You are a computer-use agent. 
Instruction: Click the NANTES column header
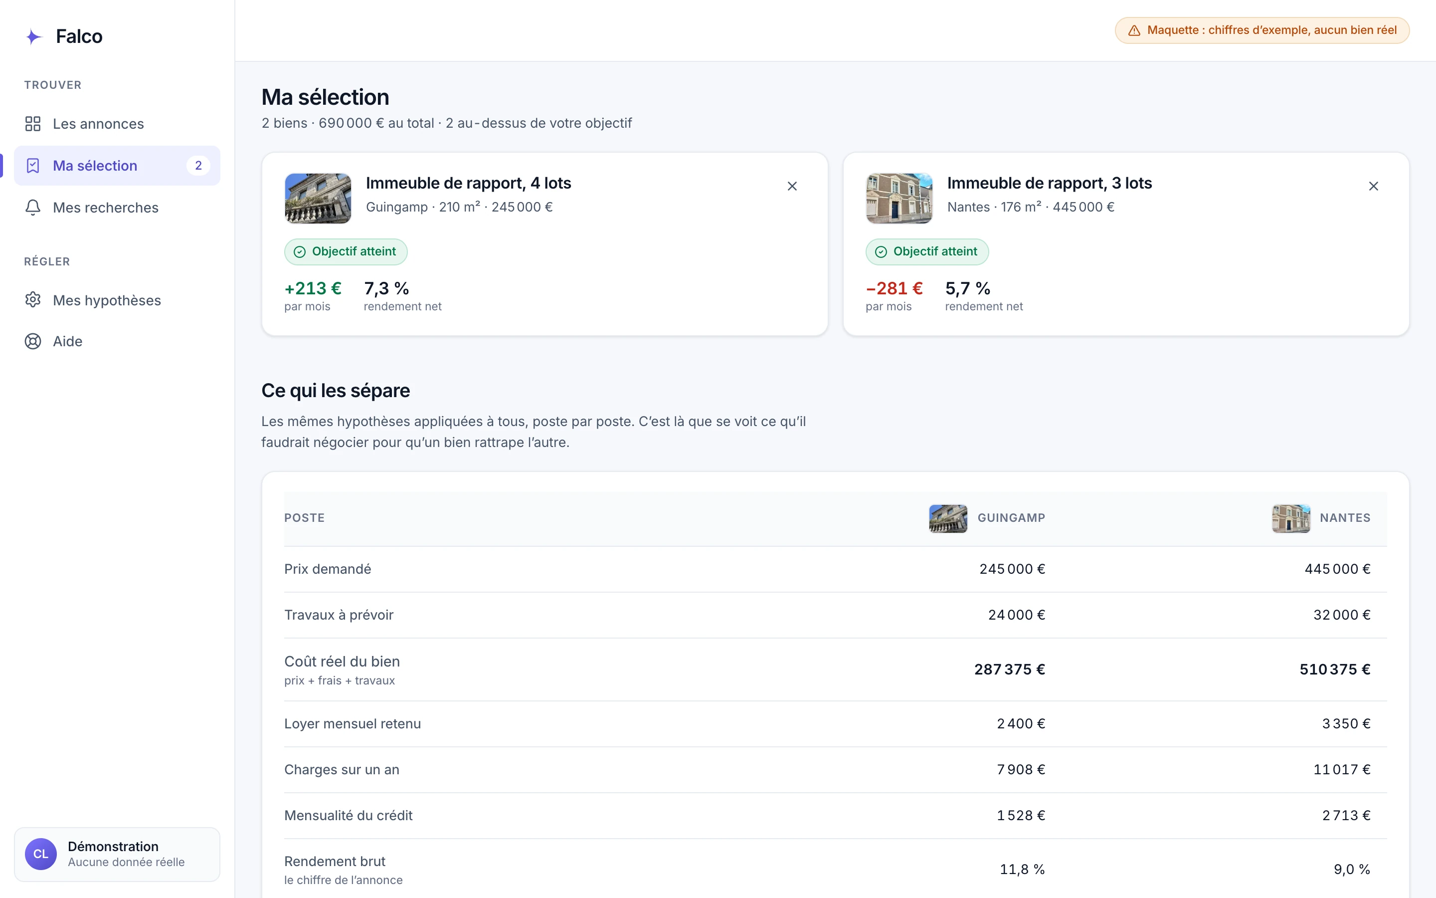(1345, 518)
